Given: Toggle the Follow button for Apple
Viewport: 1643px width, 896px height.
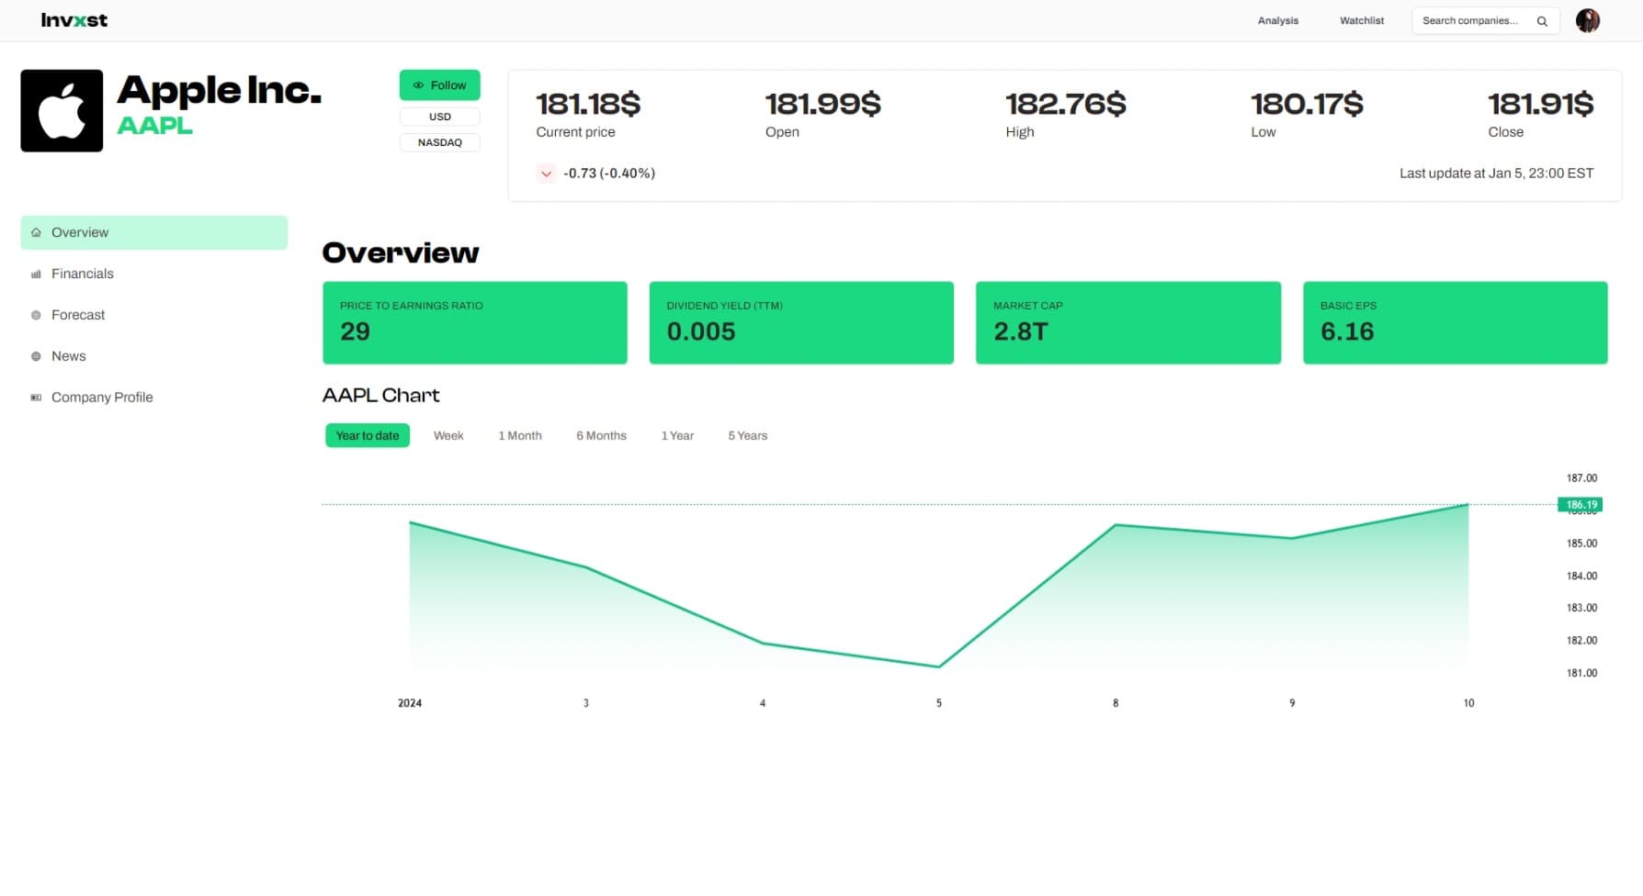Looking at the screenshot, I should [x=439, y=85].
